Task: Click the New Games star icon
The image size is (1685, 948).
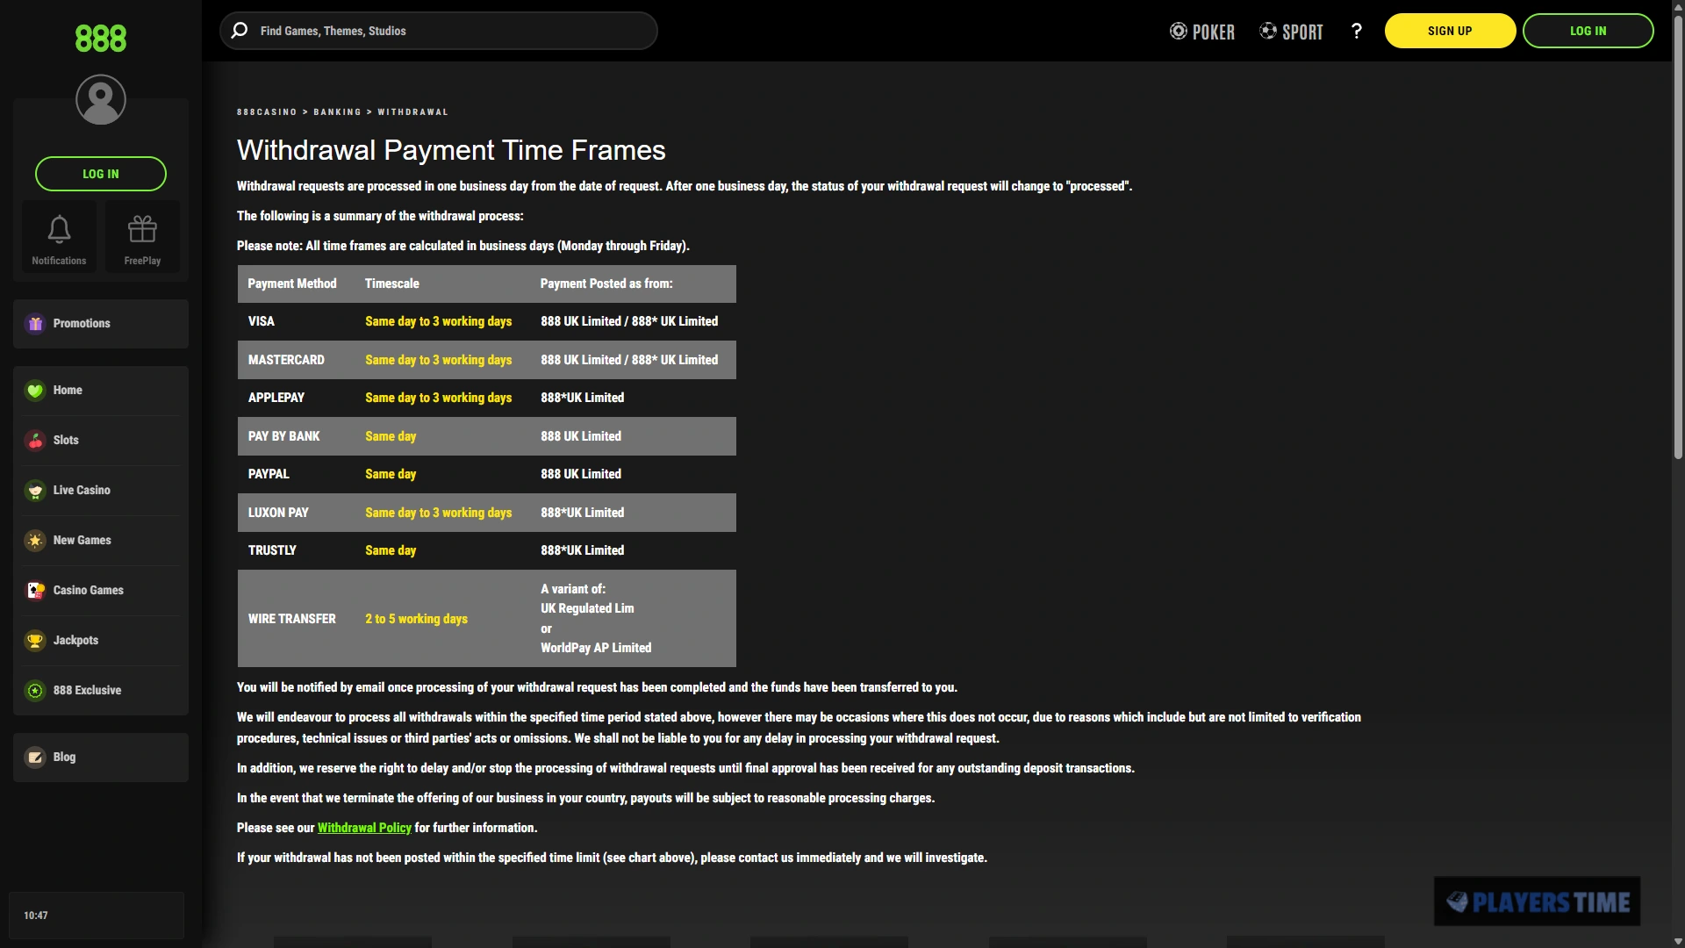Action: coord(35,541)
